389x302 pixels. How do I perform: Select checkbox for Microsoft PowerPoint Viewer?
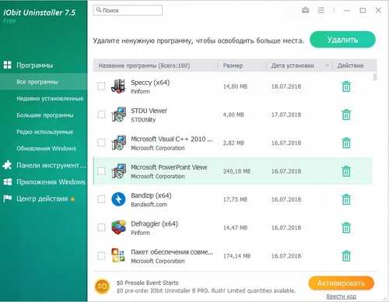101,171
